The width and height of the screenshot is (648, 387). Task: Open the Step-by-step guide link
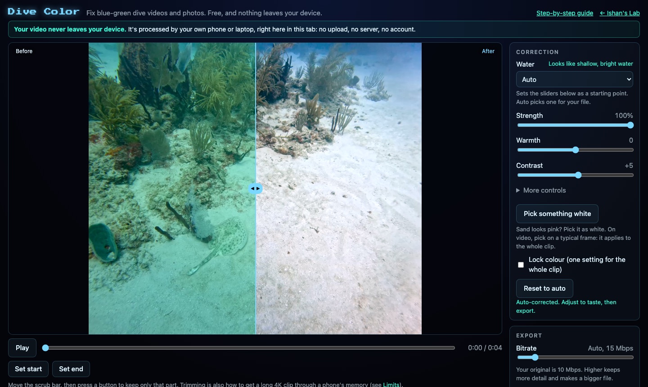565,13
